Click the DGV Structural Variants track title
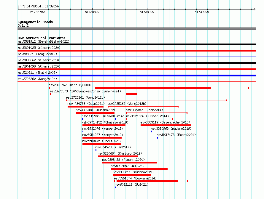The width and height of the screenshot is (264, 199). pos(42,38)
